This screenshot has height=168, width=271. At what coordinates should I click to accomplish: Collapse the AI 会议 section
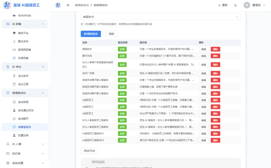25,67
